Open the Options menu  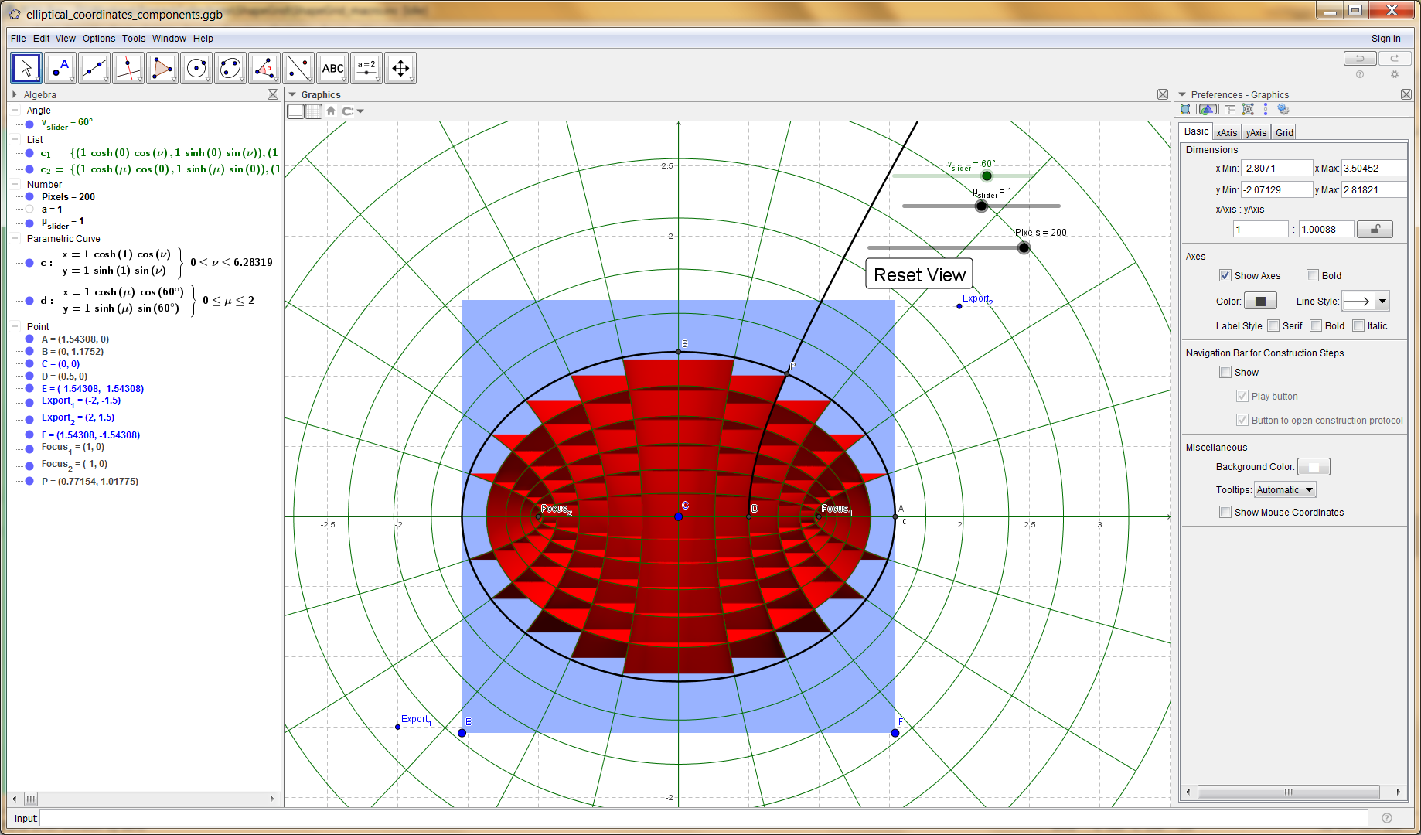tap(99, 39)
